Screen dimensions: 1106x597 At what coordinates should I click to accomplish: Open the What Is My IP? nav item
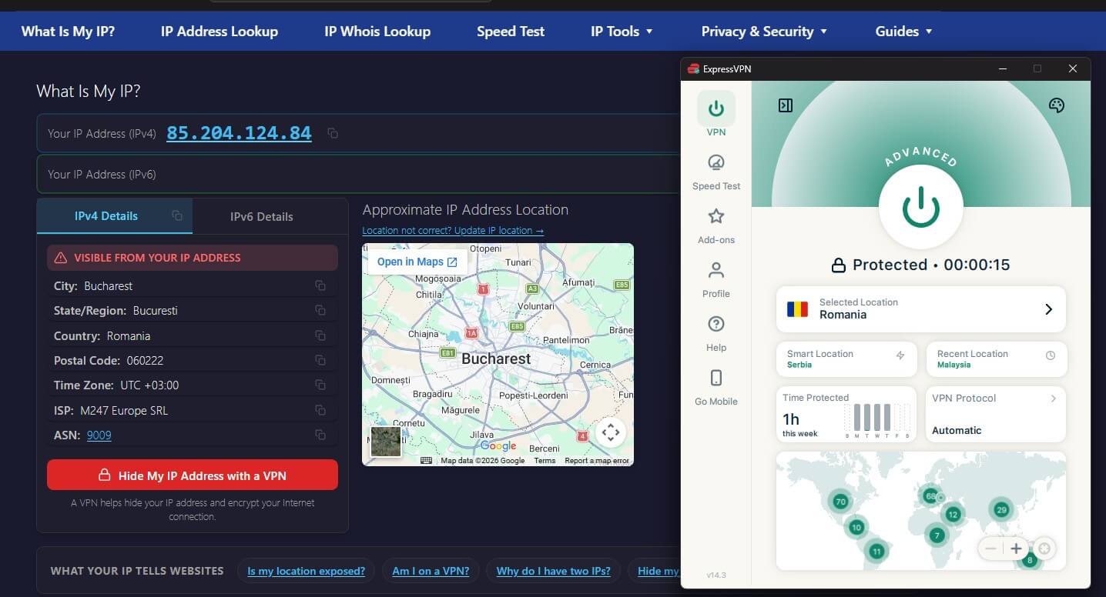(x=68, y=32)
